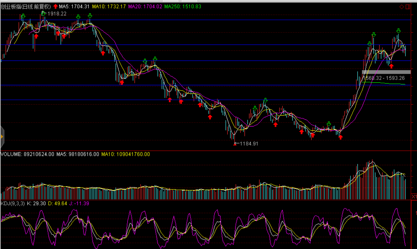Click the rightmost red up-arrow buy signal
This screenshot has height=249, width=417.
[391, 66]
